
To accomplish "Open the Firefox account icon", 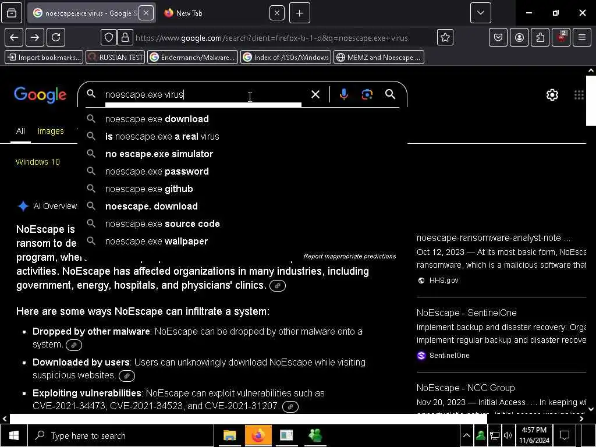I will 519,37.
